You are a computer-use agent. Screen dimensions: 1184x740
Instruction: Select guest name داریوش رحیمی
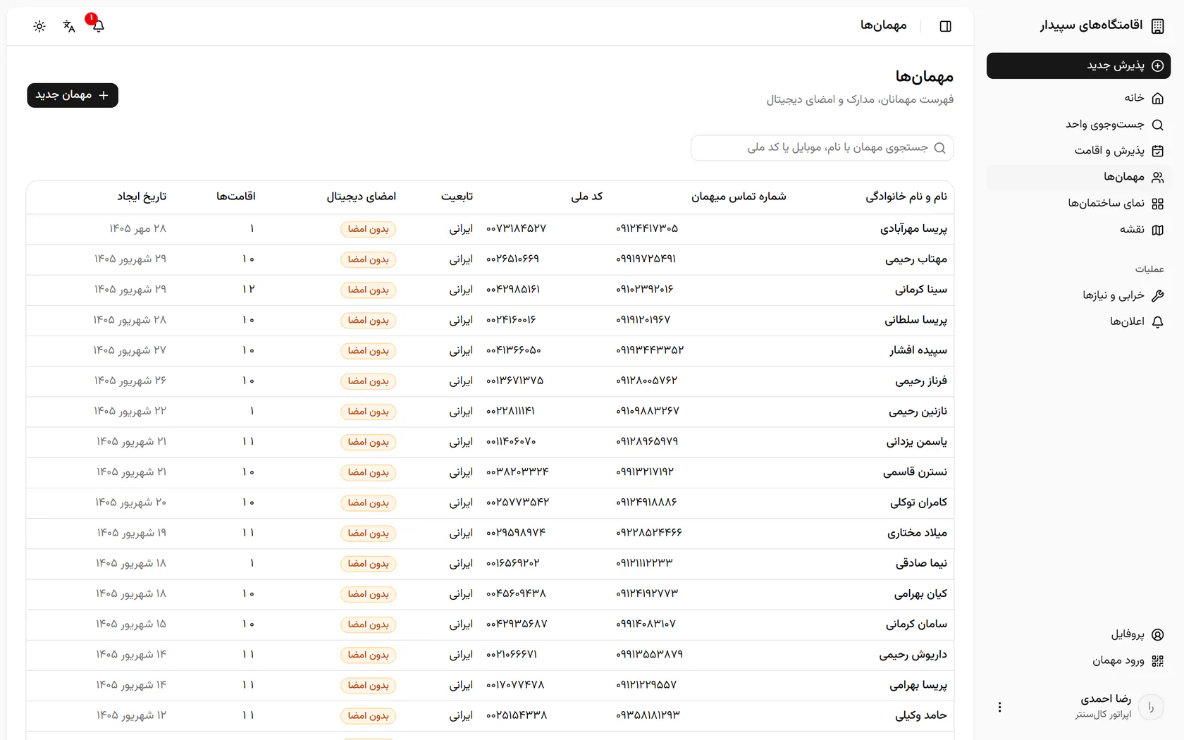coord(913,655)
